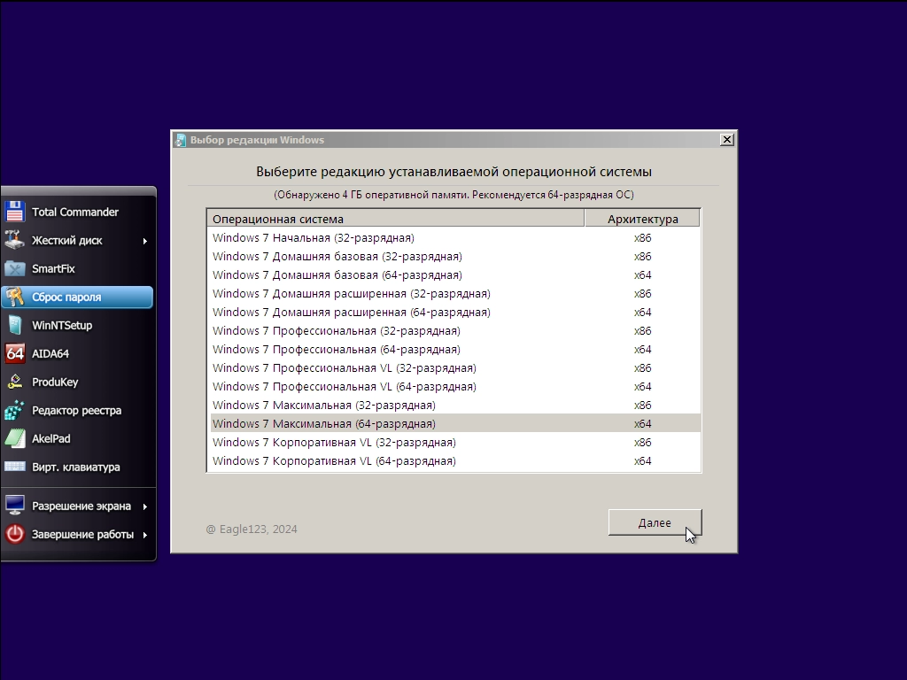
Task: Choose Сброс пароля menu entry
Action: tap(78, 297)
